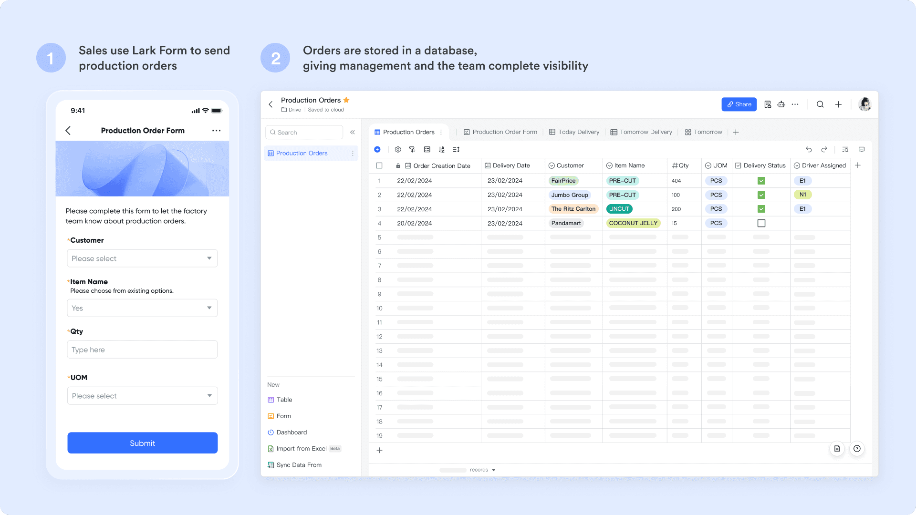916x515 pixels.
Task: Add a new record with the blue plus icon
Action: click(377, 149)
